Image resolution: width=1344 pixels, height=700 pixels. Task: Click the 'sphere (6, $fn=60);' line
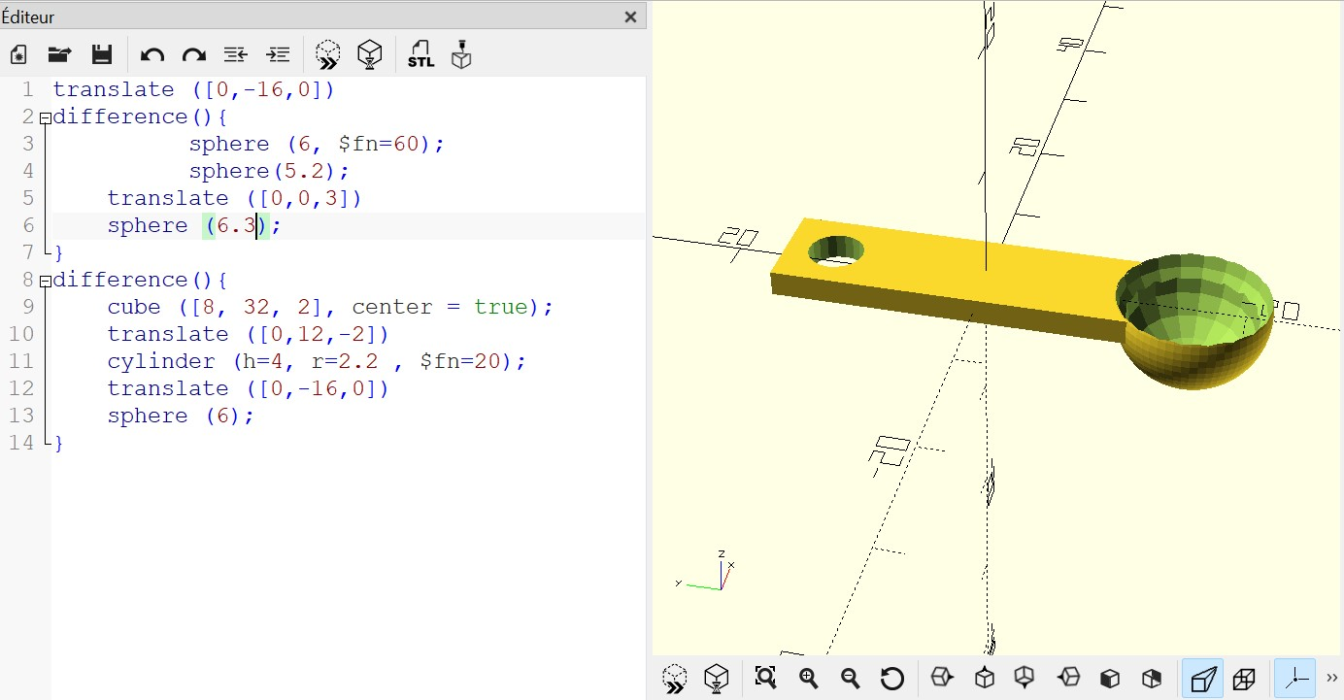(x=317, y=144)
